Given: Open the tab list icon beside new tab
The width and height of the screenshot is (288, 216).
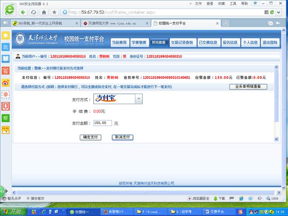Looking at the screenshot, I should click(x=270, y=23).
